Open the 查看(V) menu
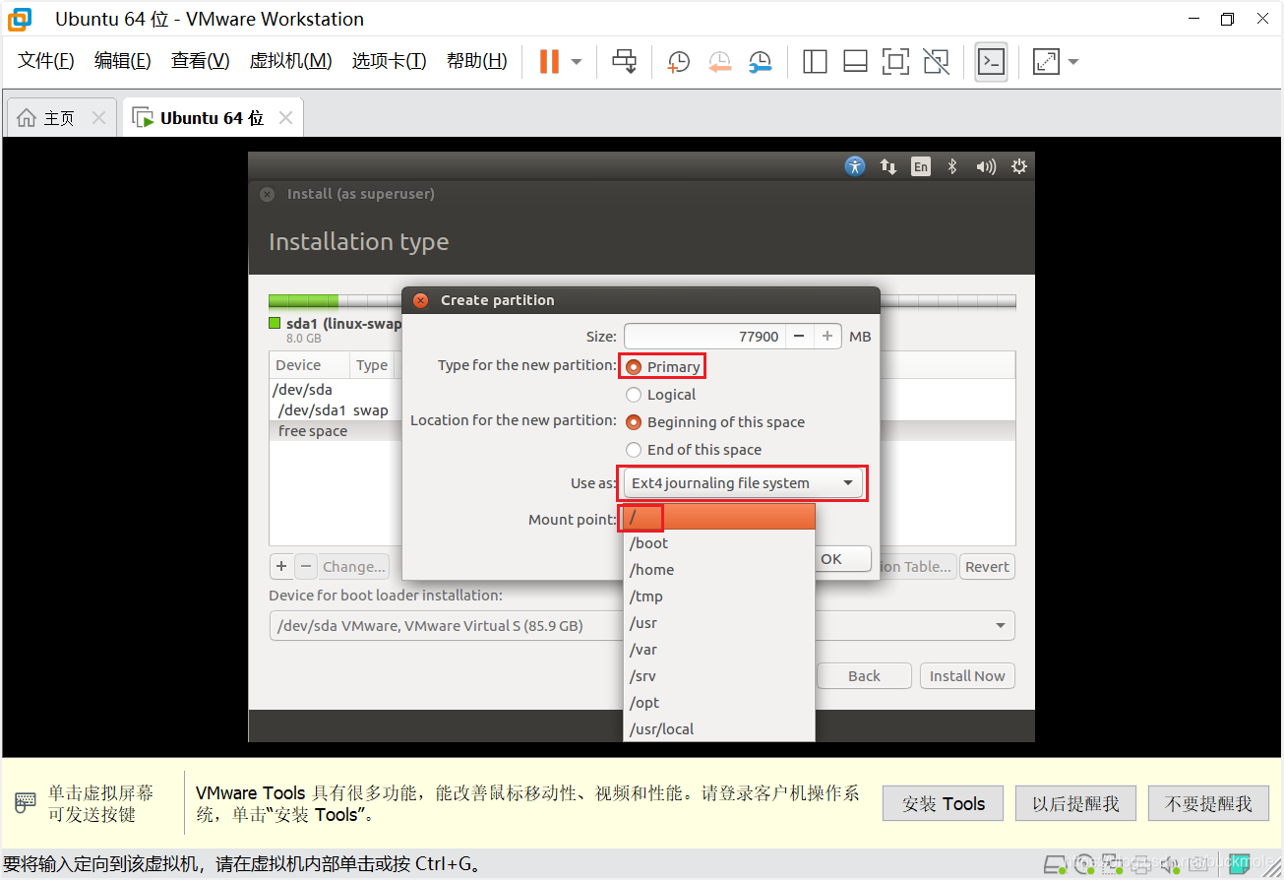 click(x=201, y=61)
